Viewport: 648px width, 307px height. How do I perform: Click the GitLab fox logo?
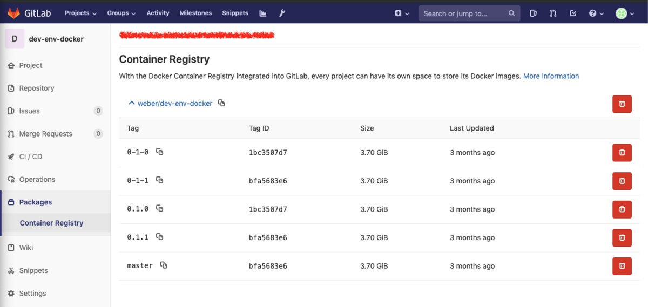13,13
